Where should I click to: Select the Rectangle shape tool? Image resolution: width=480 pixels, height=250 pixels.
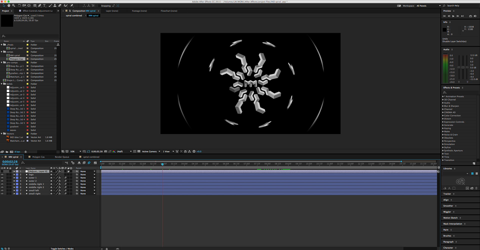pos(35,5)
